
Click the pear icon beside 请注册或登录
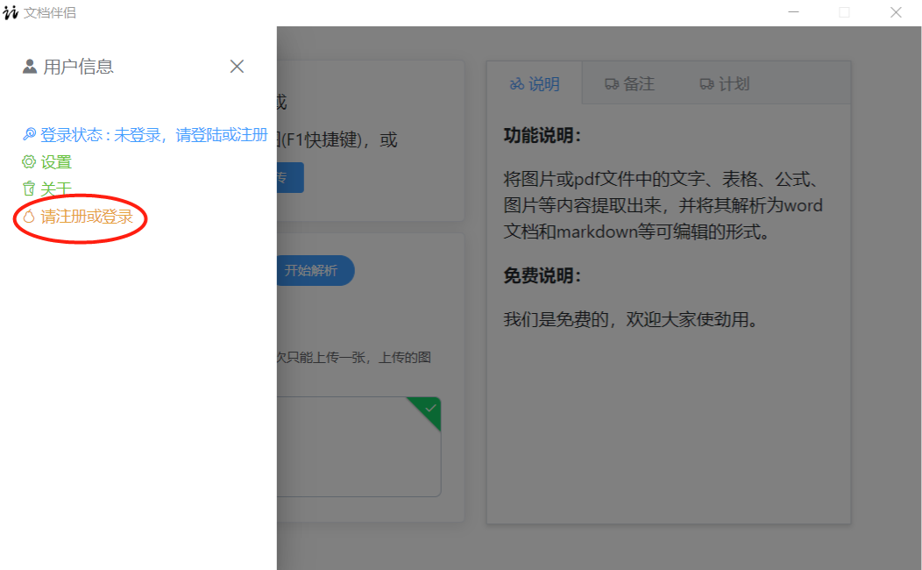coord(29,217)
